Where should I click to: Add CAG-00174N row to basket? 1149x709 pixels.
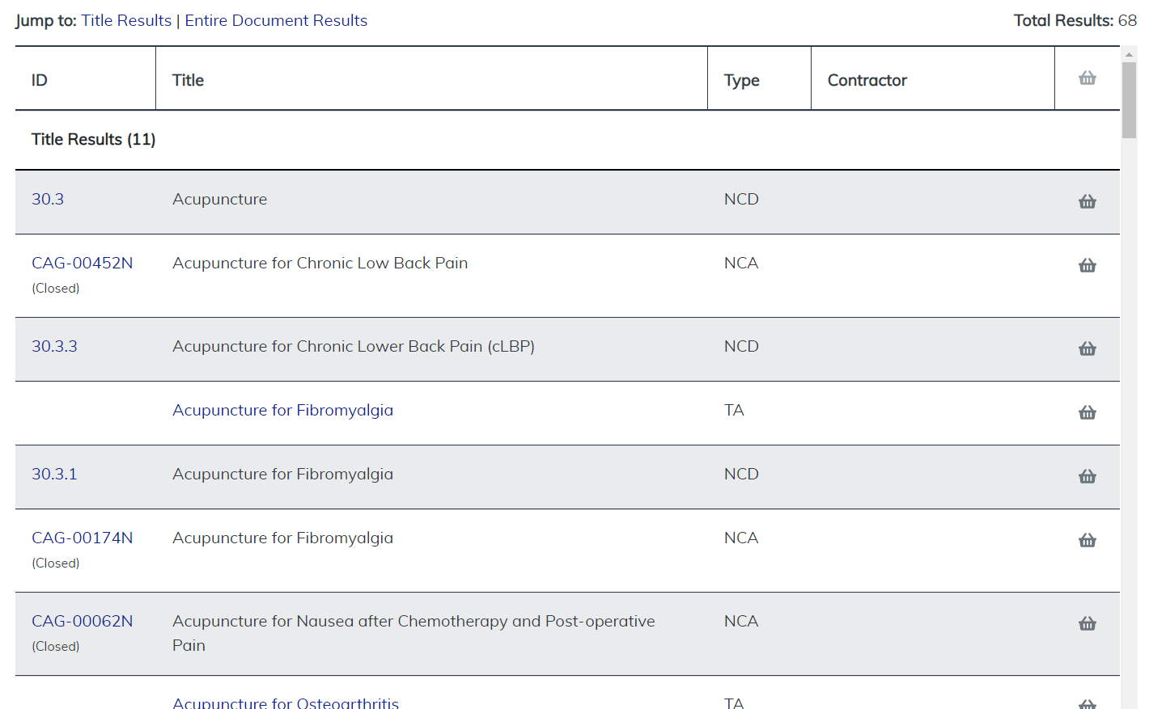(x=1087, y=540)
